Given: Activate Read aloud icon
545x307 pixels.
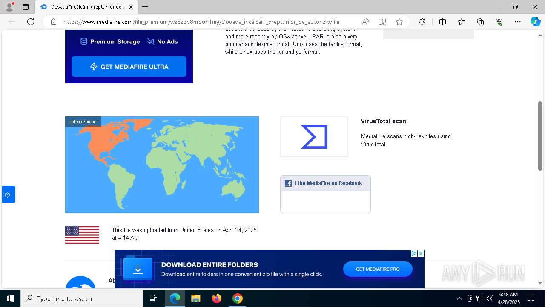Looking at the screenshot, I should click(365, 22).
